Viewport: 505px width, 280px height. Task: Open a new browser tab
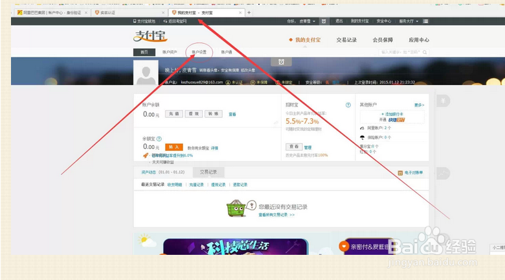tap(249, 12)
